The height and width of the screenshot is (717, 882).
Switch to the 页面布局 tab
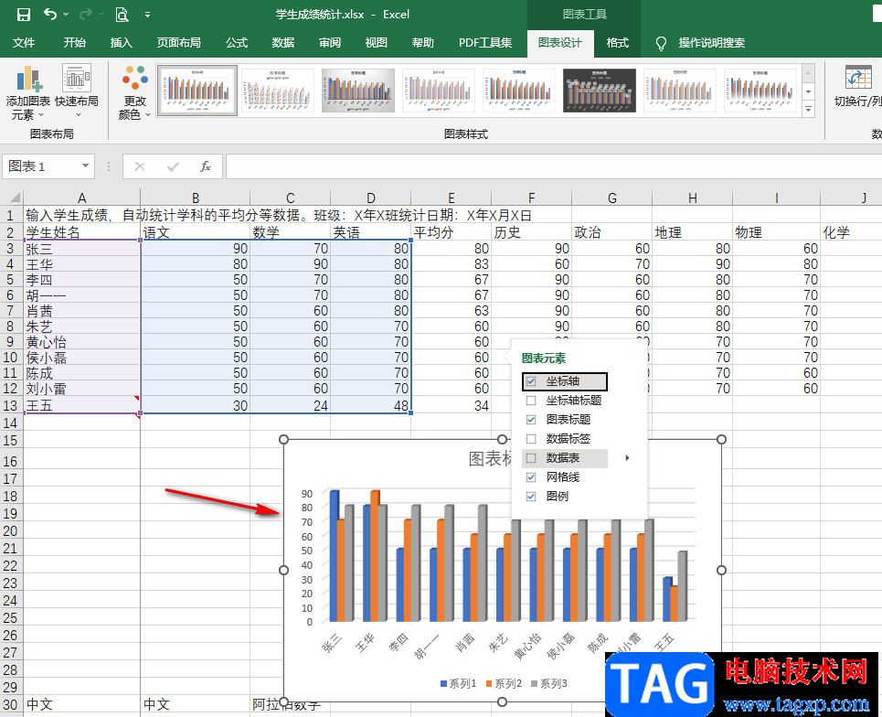tap(178, 43)
